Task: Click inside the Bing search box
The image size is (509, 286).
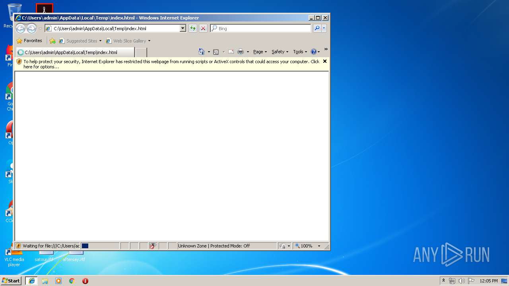Action: 261,29
